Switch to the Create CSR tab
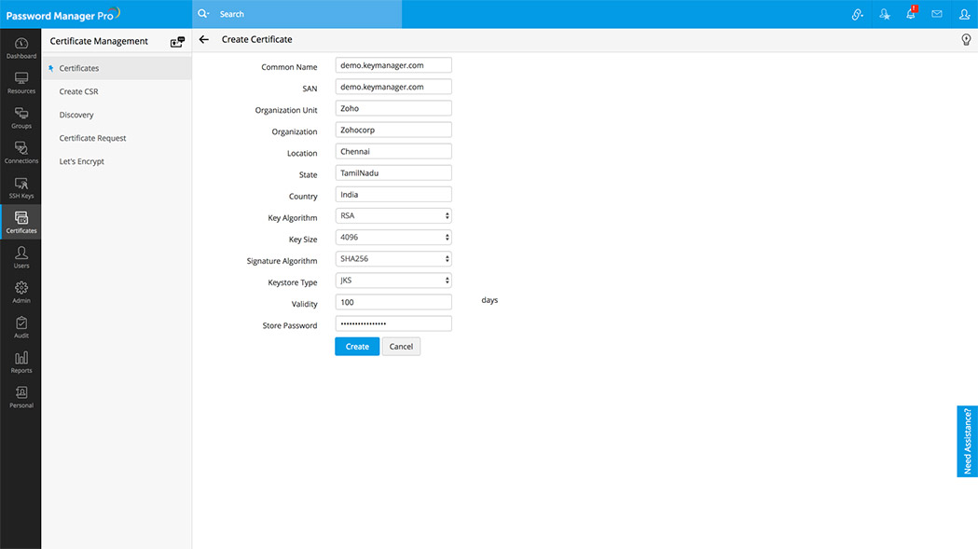Screen dimensions: 978x549 76,91
